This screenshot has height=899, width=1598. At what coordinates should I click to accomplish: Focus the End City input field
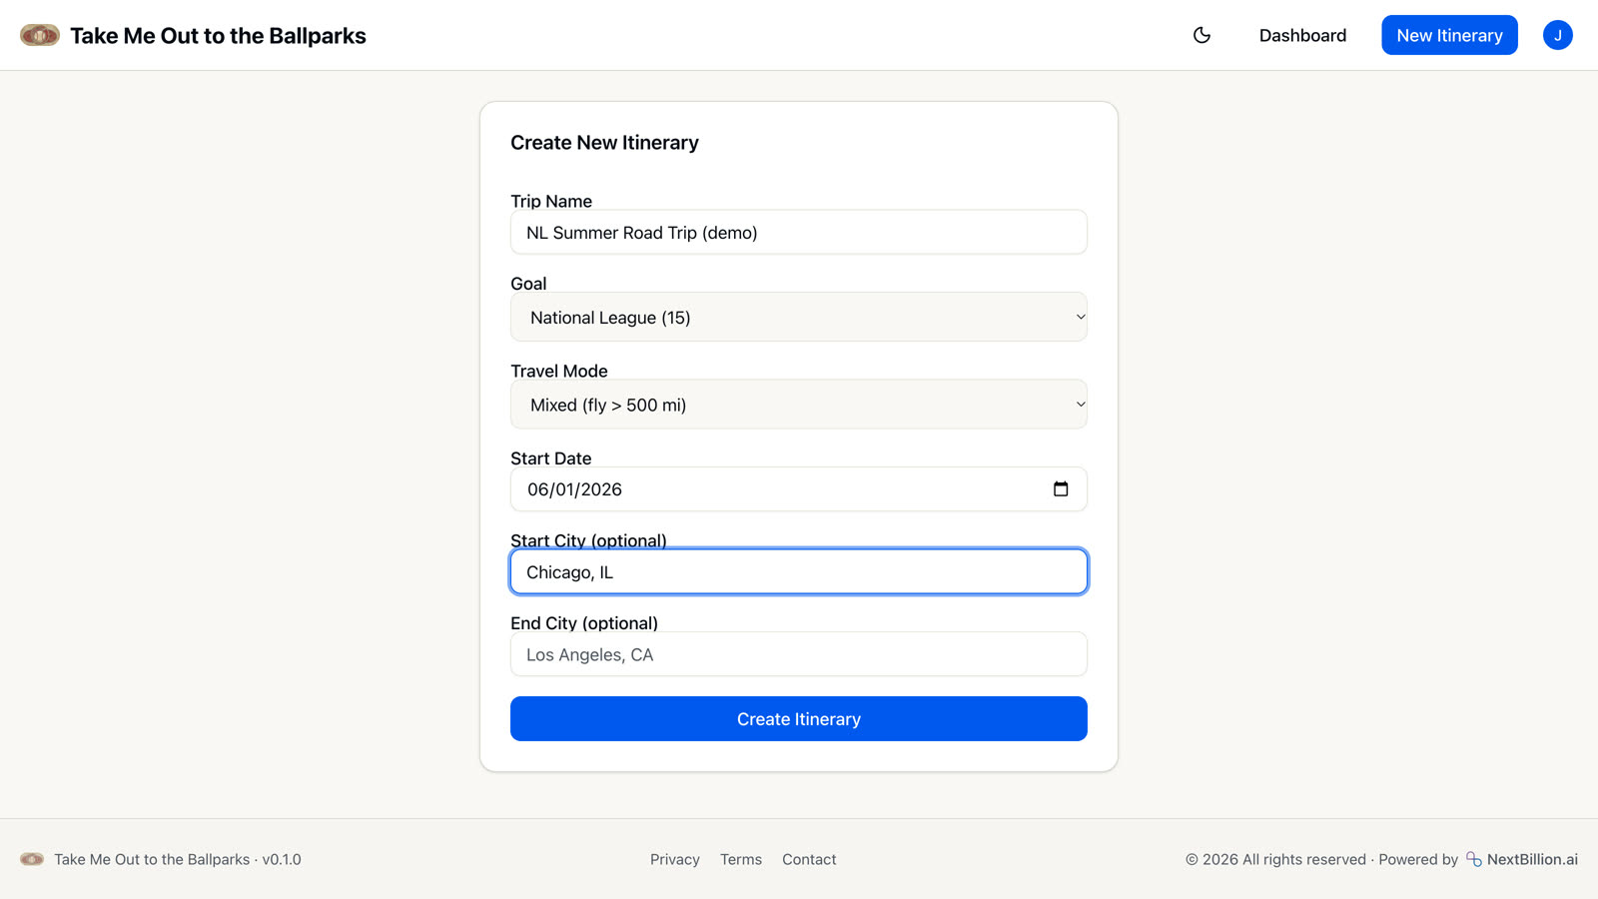coord(799,654)
